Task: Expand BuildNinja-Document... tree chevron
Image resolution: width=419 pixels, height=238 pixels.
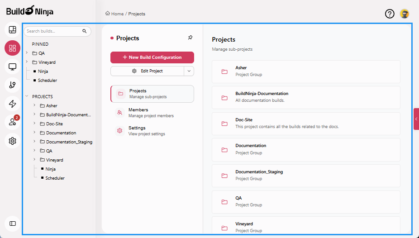Action: pyautogui.click(x=34, y=114)
